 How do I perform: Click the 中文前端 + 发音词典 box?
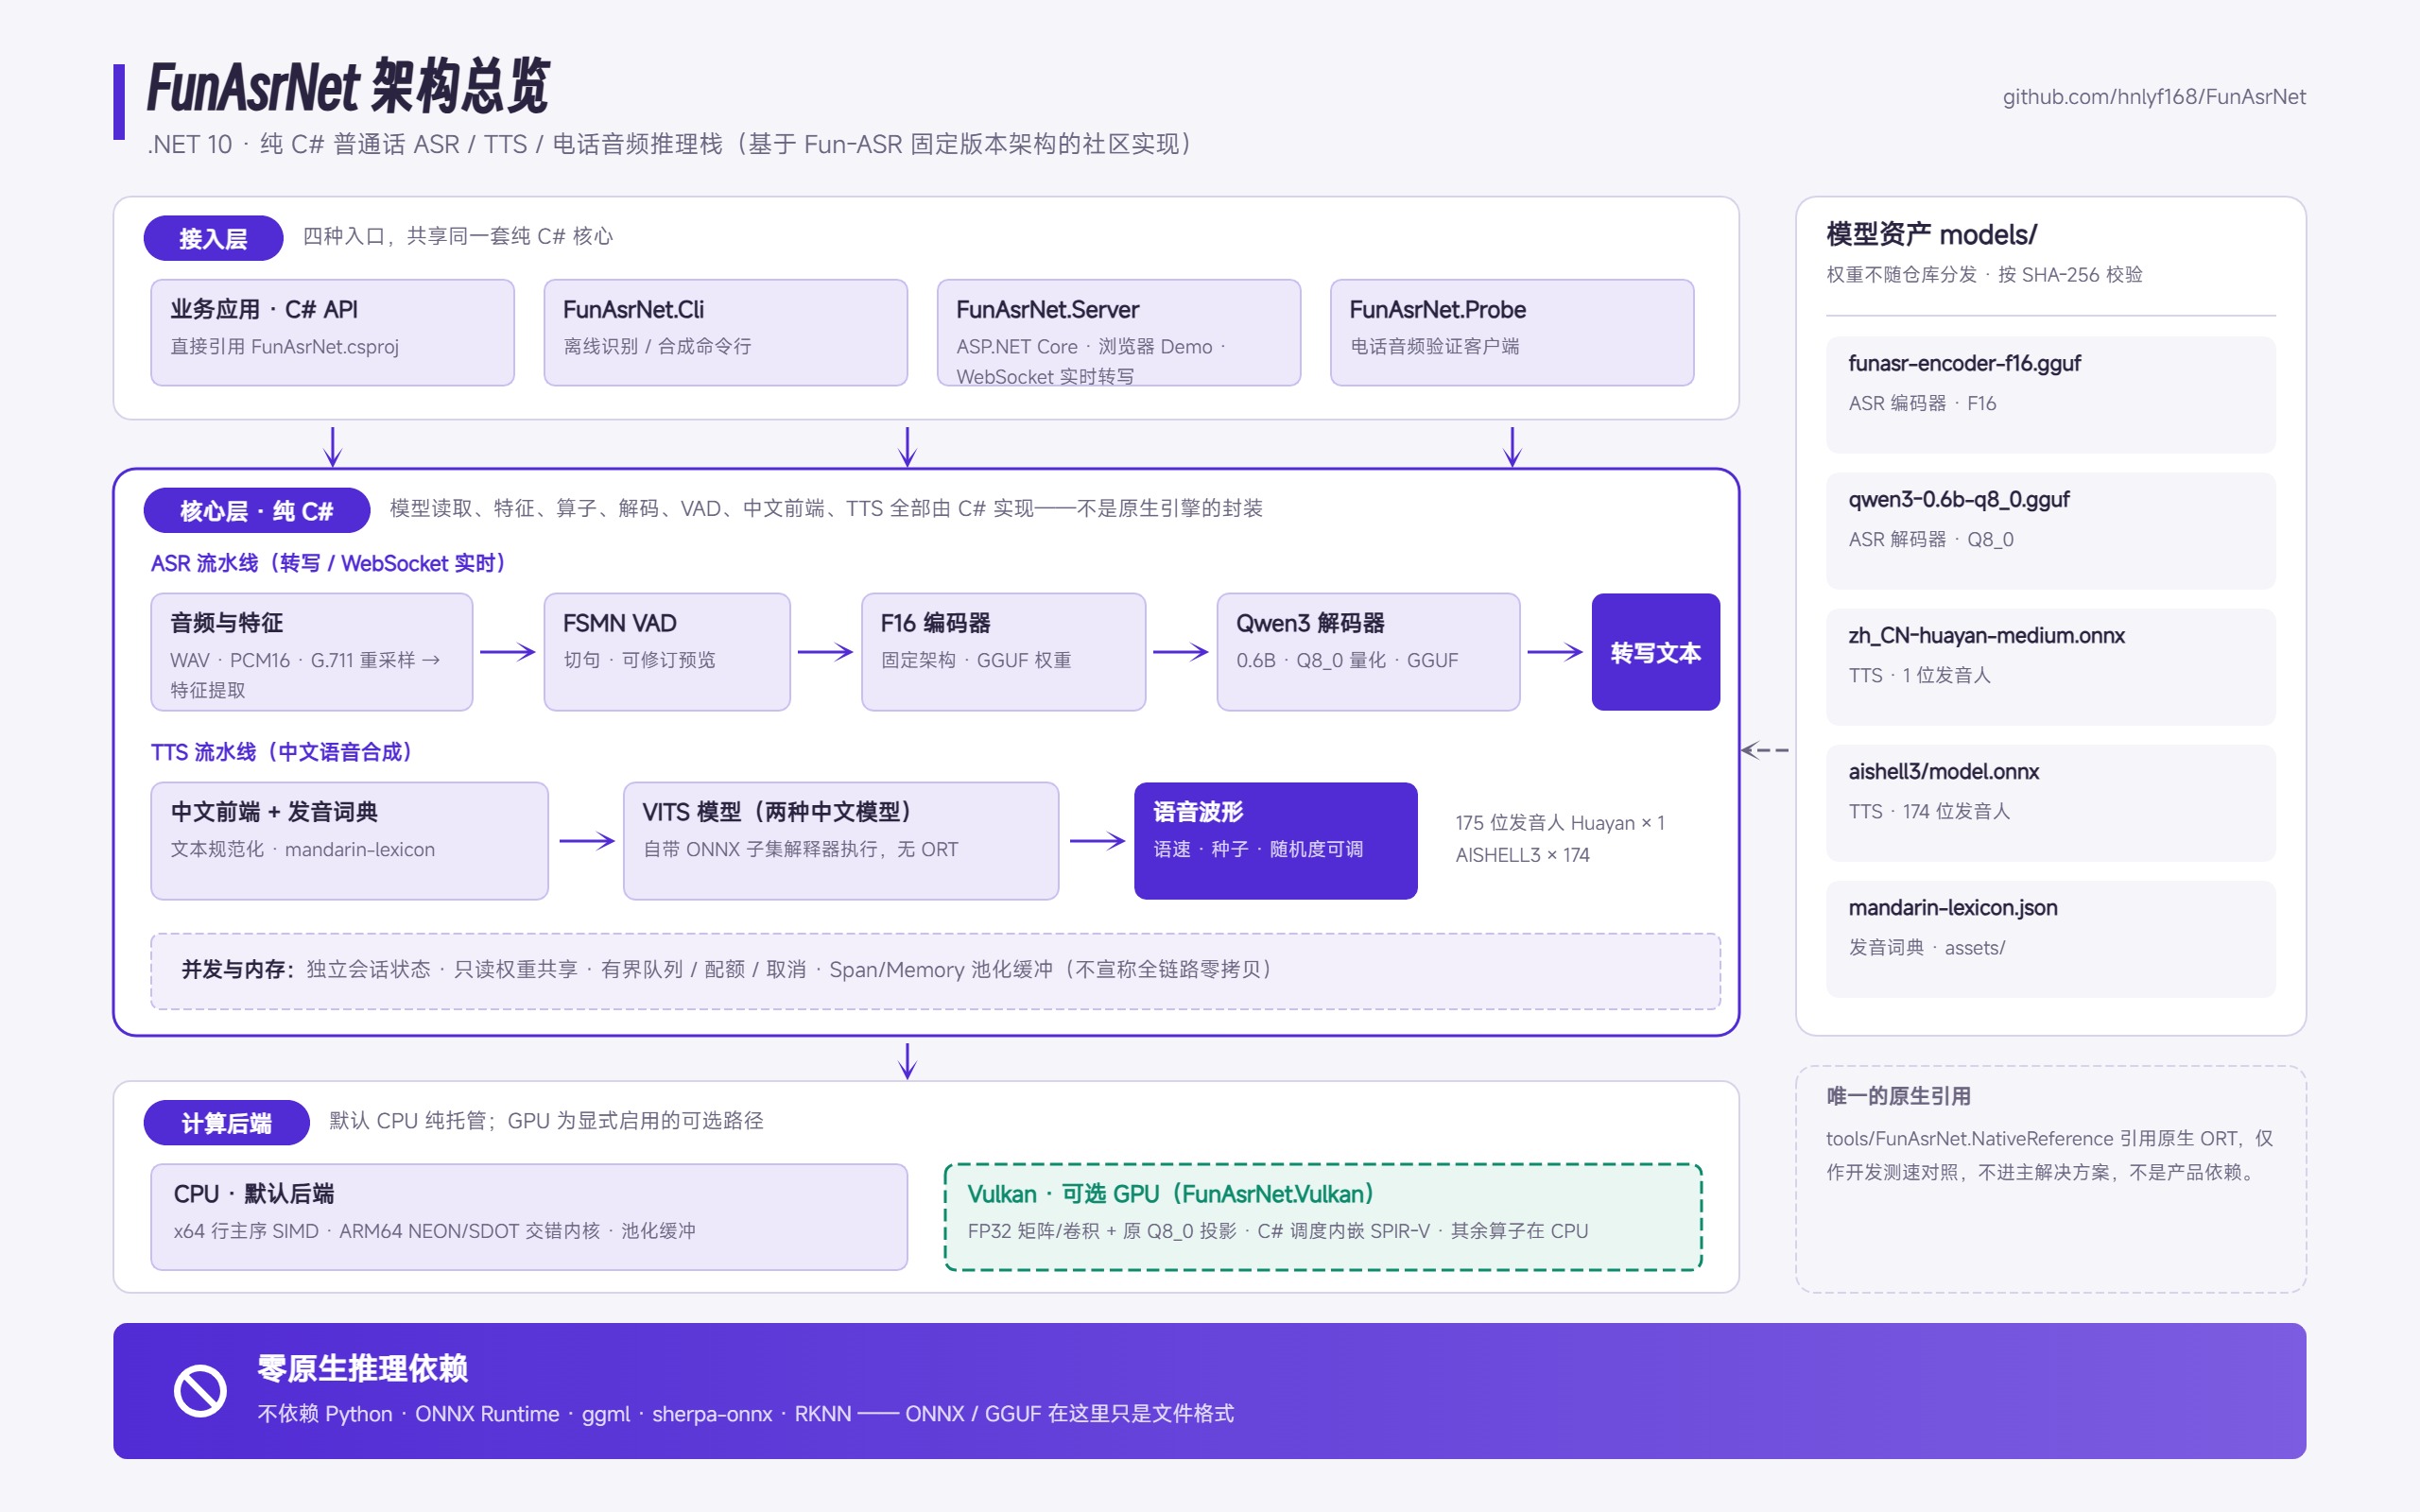point(349,841)
